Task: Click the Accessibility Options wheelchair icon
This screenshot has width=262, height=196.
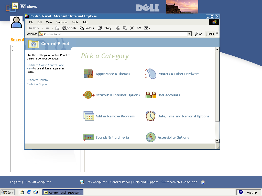Action: click(x=151, y=137)
